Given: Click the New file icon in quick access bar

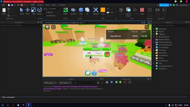Looking at the screenshot, I should pos(9,5).
